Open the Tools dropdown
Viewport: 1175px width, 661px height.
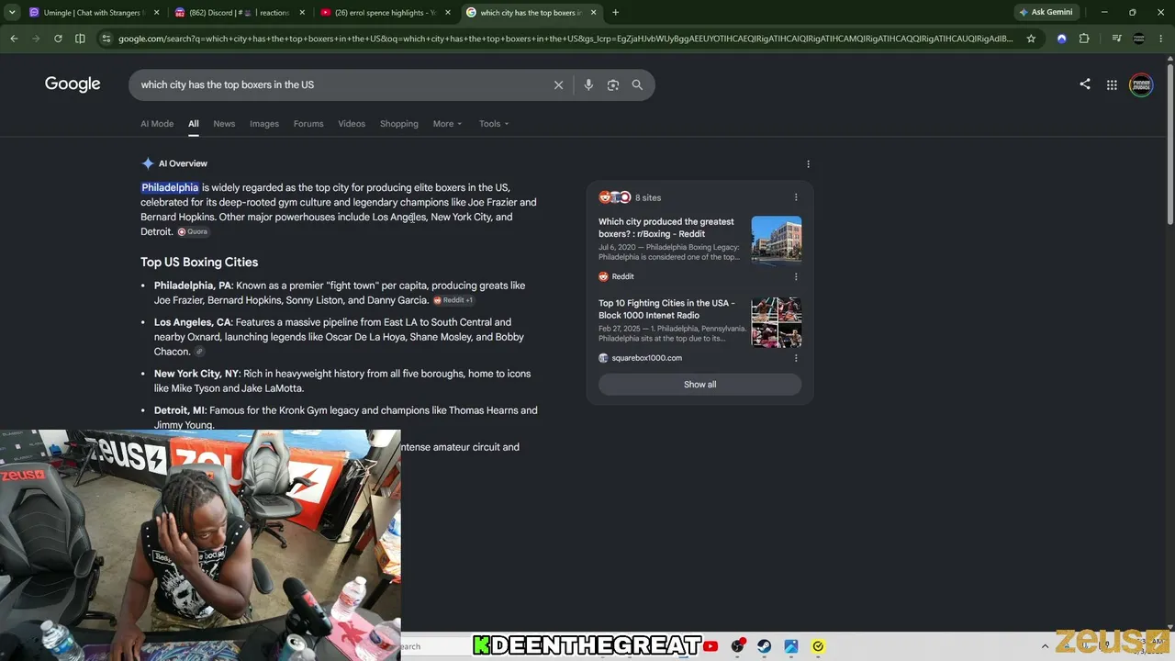click(494, 124)
